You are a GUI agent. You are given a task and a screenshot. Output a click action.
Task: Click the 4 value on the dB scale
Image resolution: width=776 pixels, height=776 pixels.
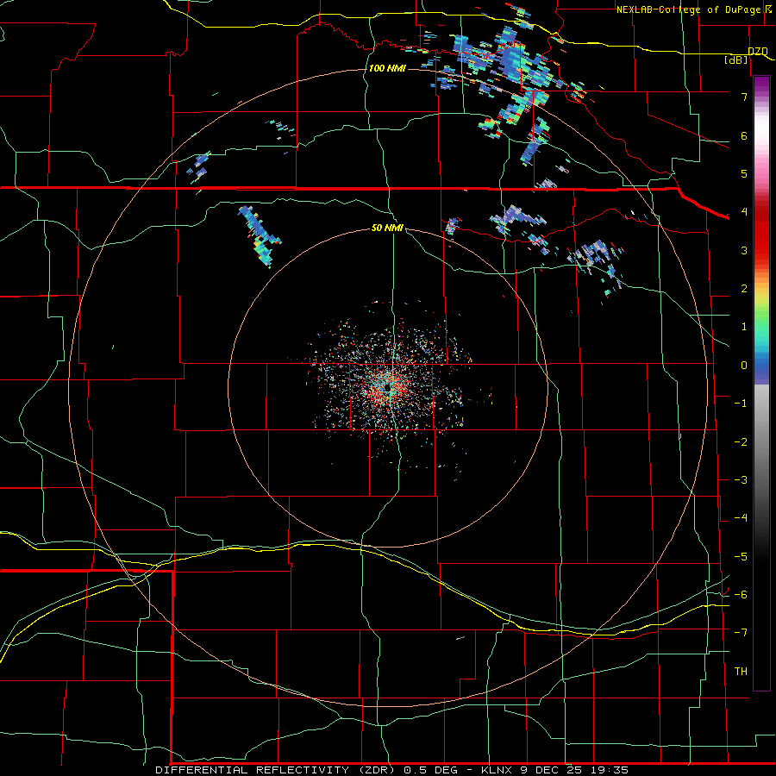pos(744,212)
